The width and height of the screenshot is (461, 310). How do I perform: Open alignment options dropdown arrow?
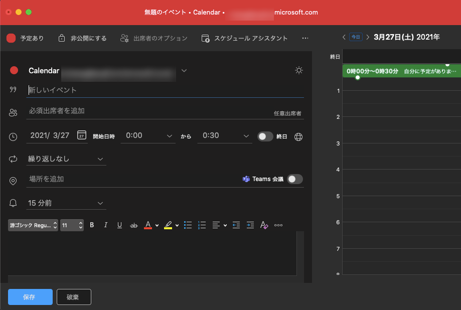click(x=225, y=226)
